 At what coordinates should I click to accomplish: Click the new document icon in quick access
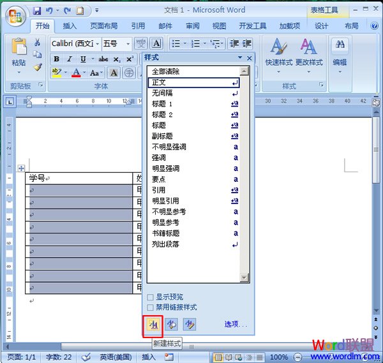[x=80, y=10]
